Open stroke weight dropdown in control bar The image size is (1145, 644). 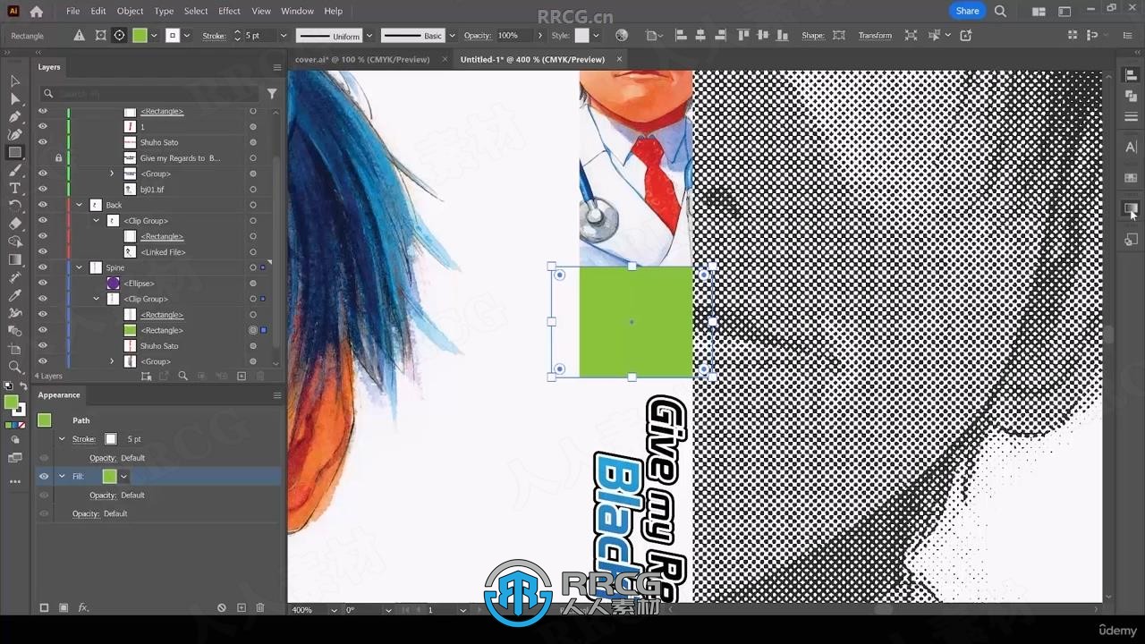click(x=284, y=36)
